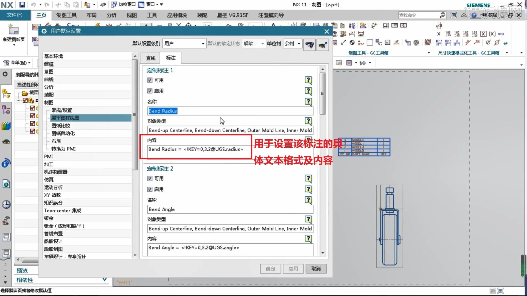Viewport: 527px width, 296px height.
Task: Toggle 启用 checkbox under 定制标注 1
Action: [150, 91]
